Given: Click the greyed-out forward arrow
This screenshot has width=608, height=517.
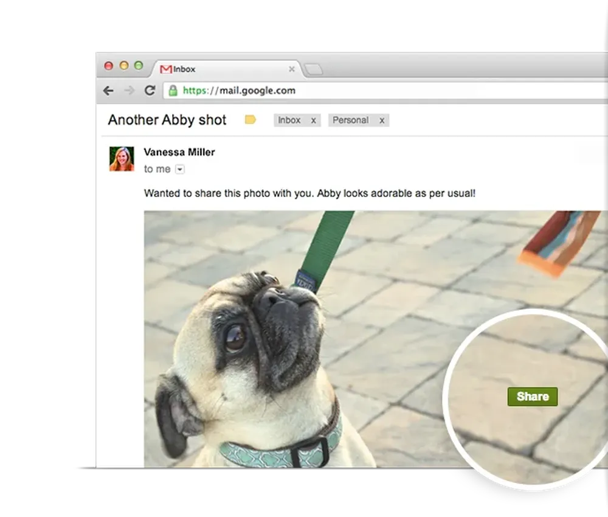Looking at the screenshot, I should pos(129,91).
